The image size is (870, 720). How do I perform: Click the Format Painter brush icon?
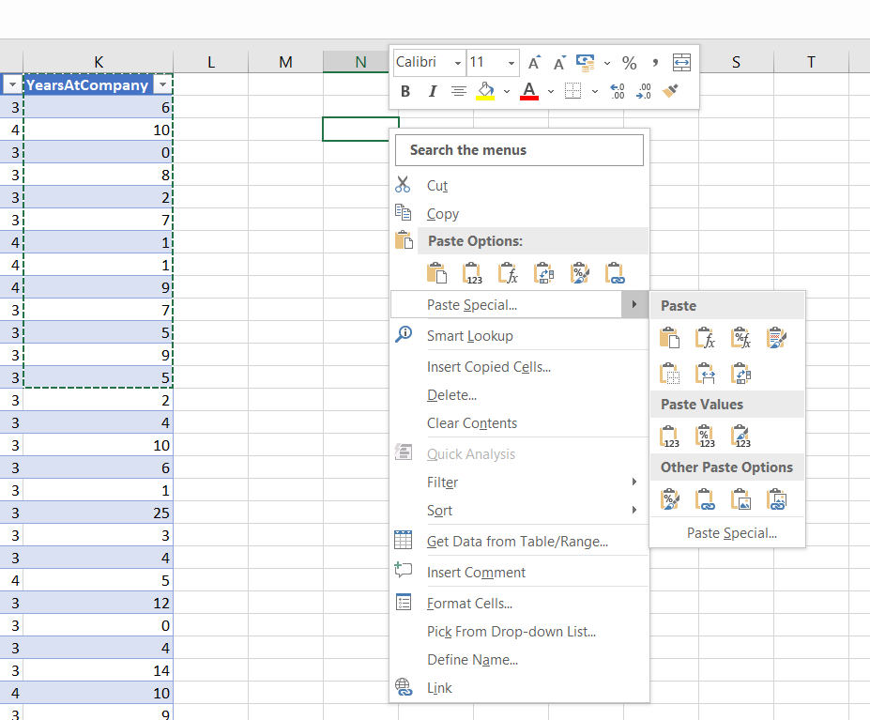pyautogui.click(x=670, y=91)
